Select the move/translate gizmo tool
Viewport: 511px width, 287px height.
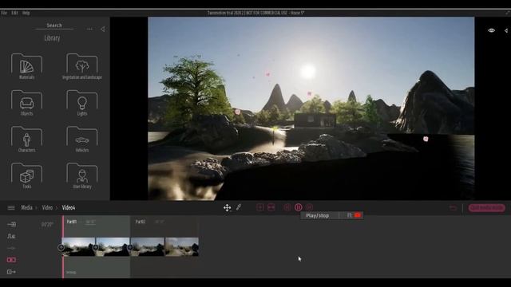point(227,207)
